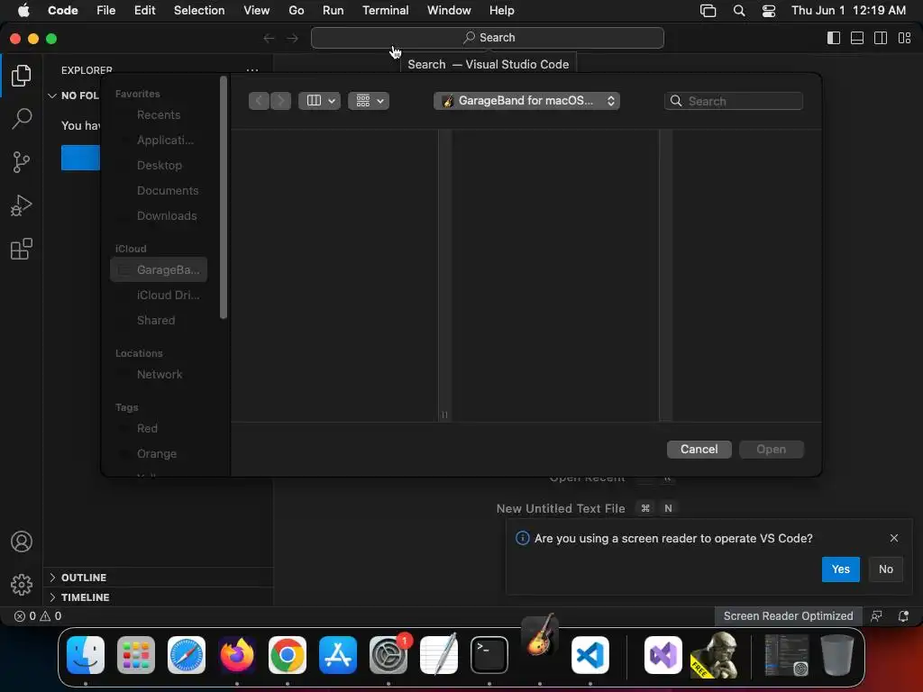Click the VS Code command center search box
This screenshot has height=692, width=923.
488,38
